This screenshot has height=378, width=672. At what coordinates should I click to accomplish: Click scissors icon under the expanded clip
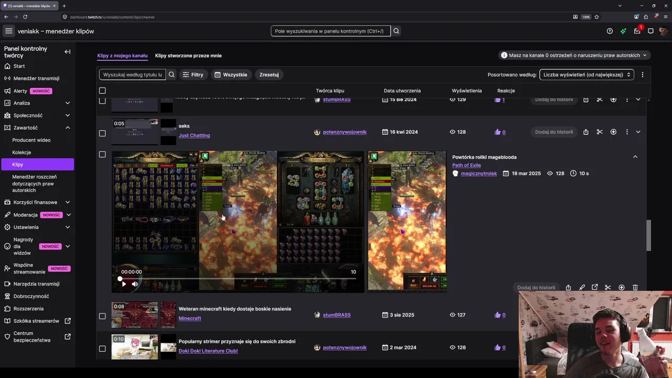(x=608, y=288)
